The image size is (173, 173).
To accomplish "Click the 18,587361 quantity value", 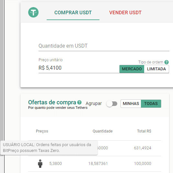I will tap(98, 164).
